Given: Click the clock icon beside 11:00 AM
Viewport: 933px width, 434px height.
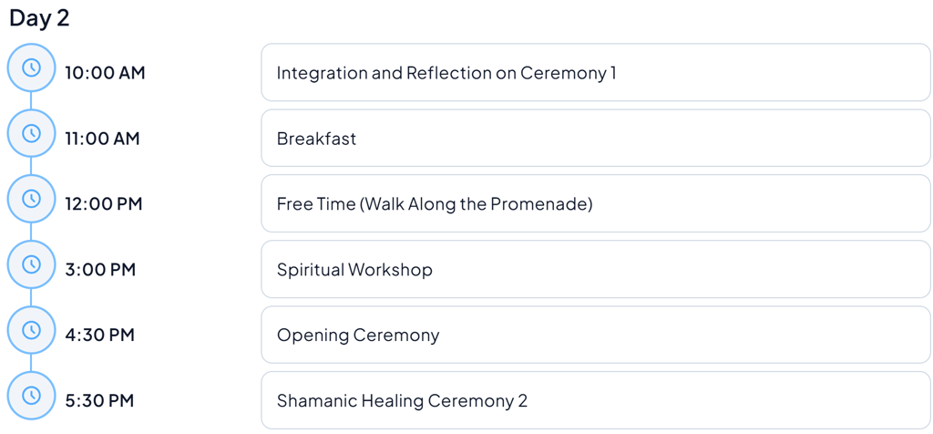Looking at the screenshot, I should 31,134.
